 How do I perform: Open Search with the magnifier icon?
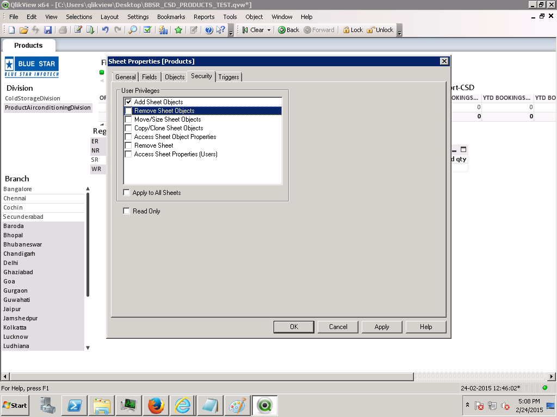coord(133,30)
